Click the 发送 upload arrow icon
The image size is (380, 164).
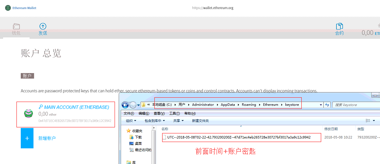(x=43, y=26)
